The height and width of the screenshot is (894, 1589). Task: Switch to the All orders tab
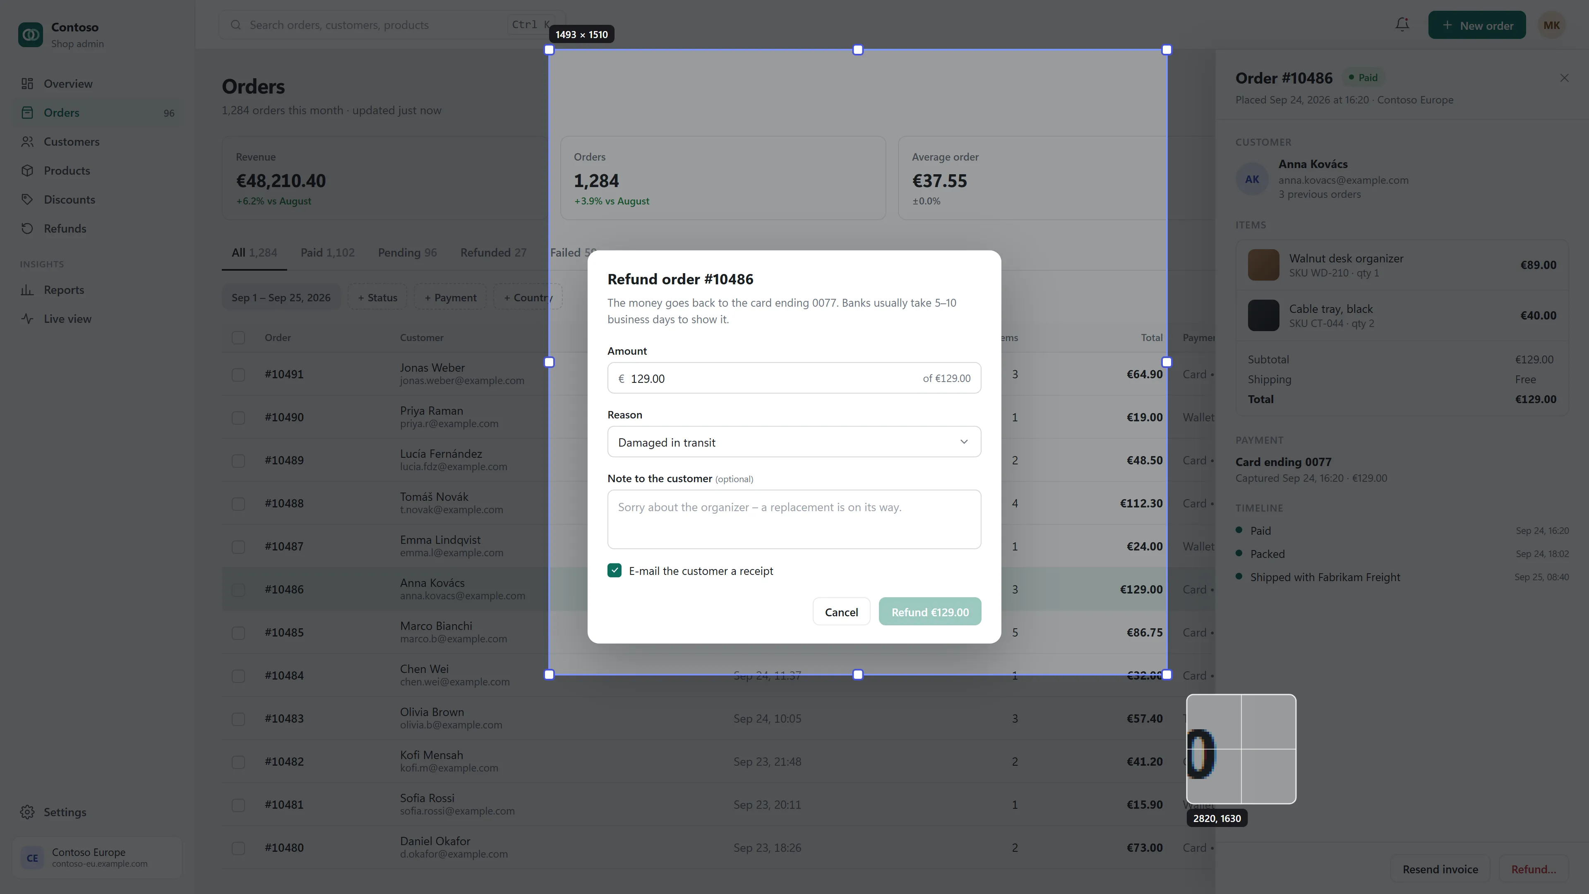point(254,252)
